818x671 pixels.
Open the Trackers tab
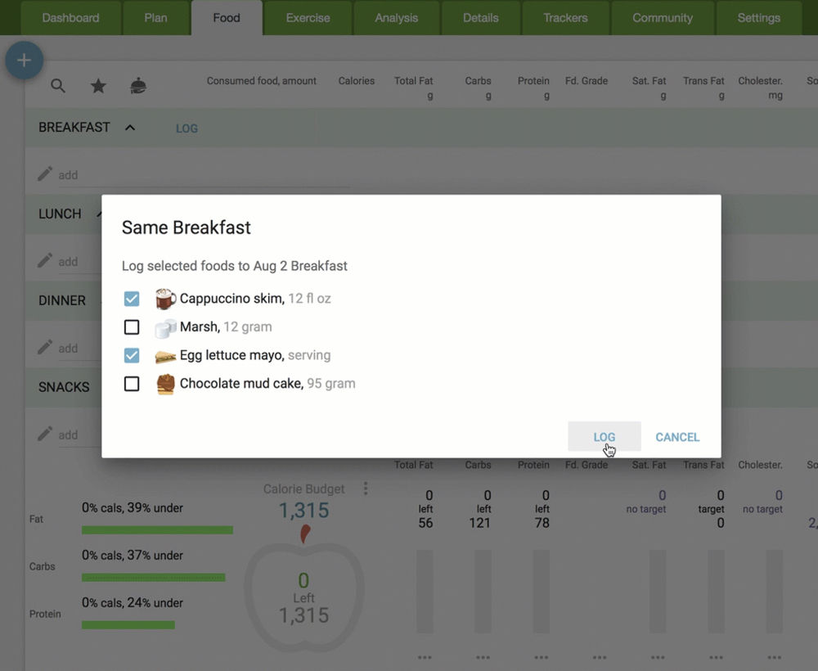(x=565, y=18)
